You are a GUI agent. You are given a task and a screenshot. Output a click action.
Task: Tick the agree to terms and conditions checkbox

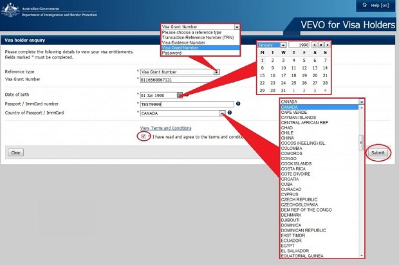(144, 136)
